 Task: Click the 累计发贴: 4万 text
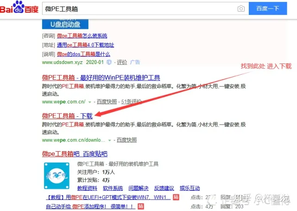pos(94,180)
